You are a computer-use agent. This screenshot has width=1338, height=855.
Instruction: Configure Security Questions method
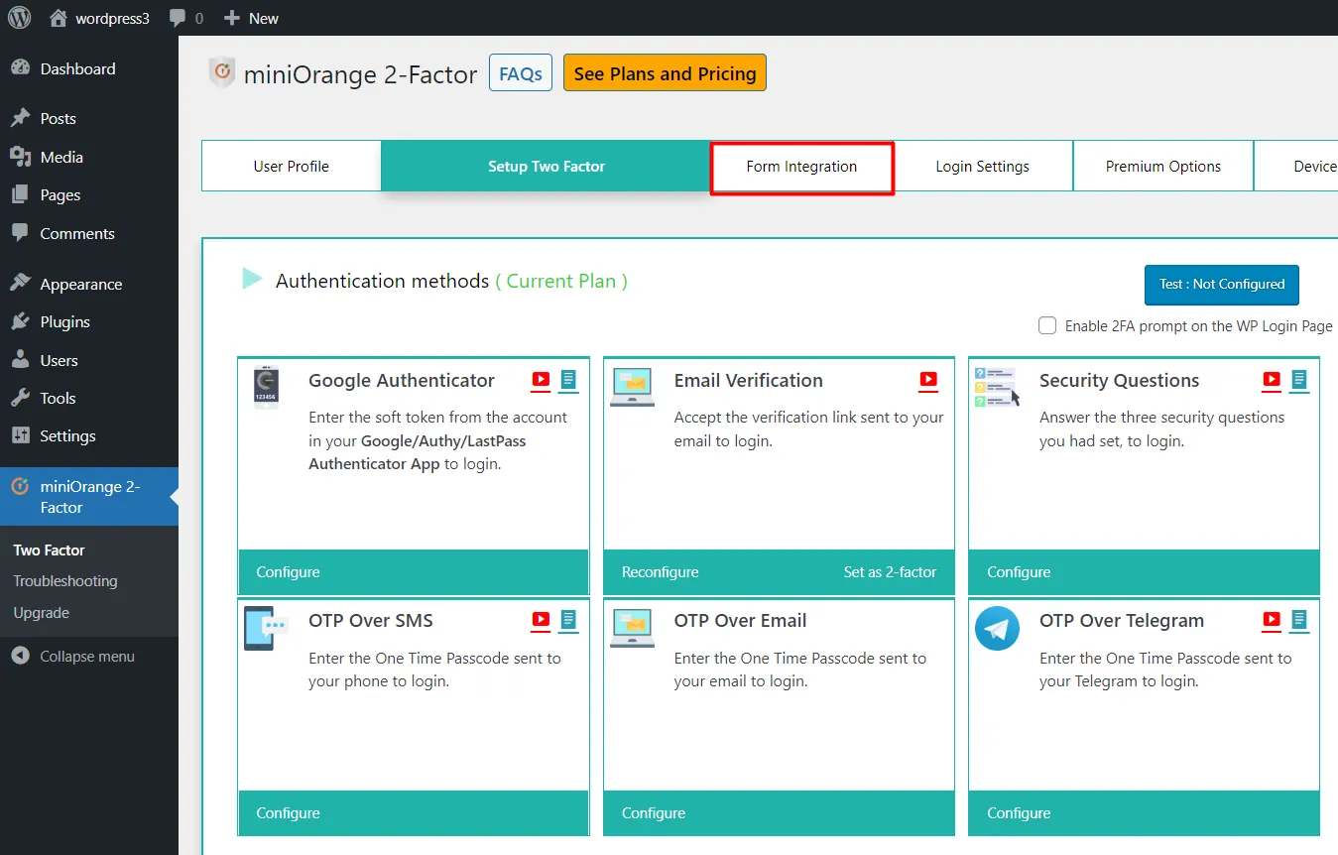(1019, 571)
